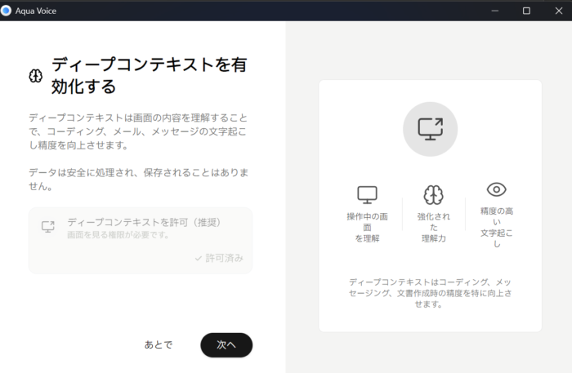
Task: Click the 許可済み status label
Action: click(x=225, y=258)
